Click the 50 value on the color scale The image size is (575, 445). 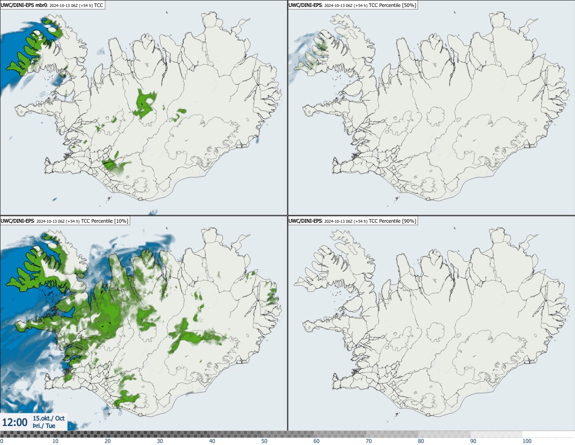pos(264,441)
